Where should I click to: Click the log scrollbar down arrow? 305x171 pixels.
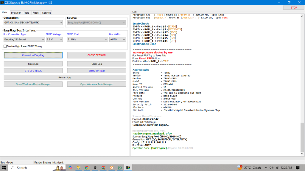click(x=302, y=154)
